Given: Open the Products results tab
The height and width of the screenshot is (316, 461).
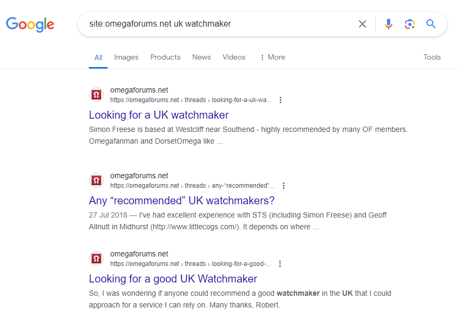Looking at the screenshot, I should pos(165,57).
